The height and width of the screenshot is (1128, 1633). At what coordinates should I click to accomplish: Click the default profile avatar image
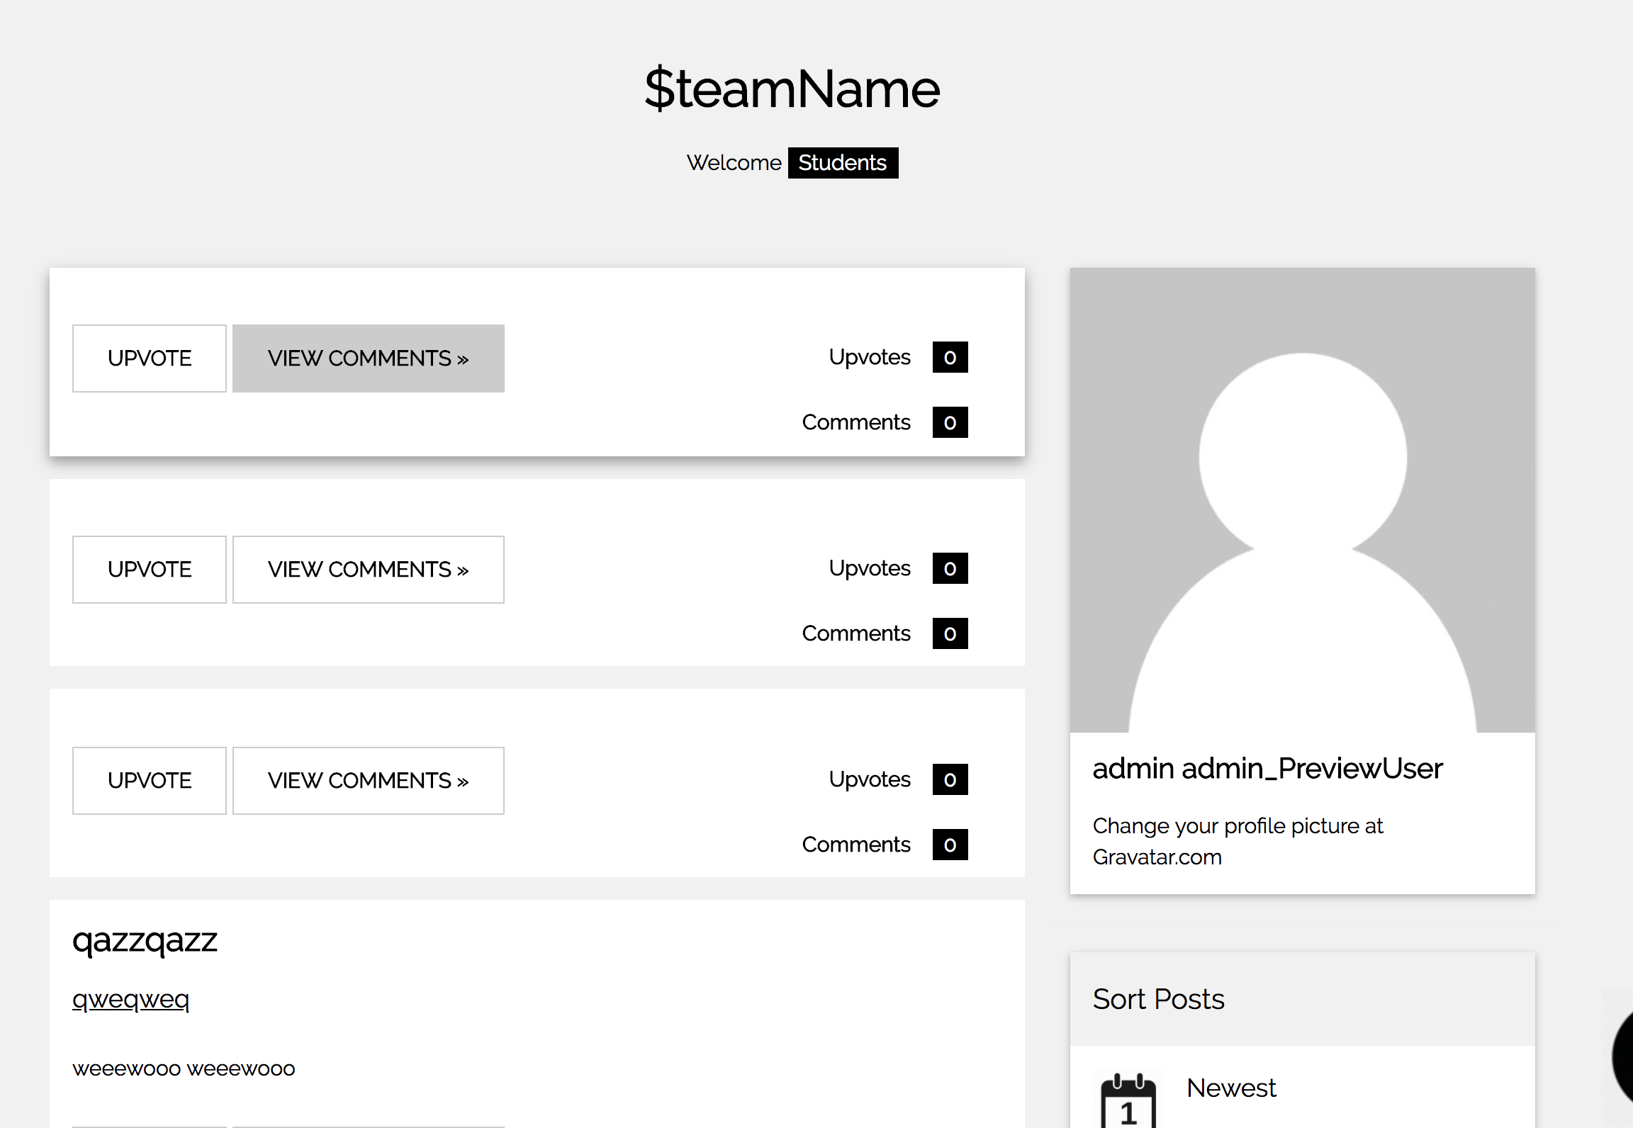coord(1302,500)
